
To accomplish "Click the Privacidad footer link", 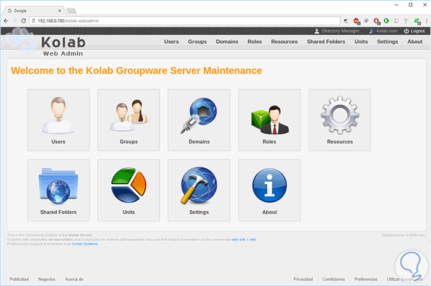I will point(303,279).
